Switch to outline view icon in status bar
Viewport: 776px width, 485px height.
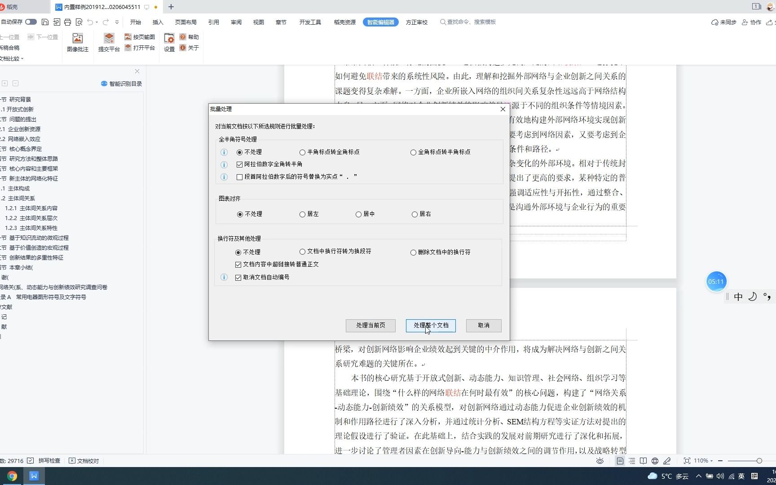coord(632,461)
